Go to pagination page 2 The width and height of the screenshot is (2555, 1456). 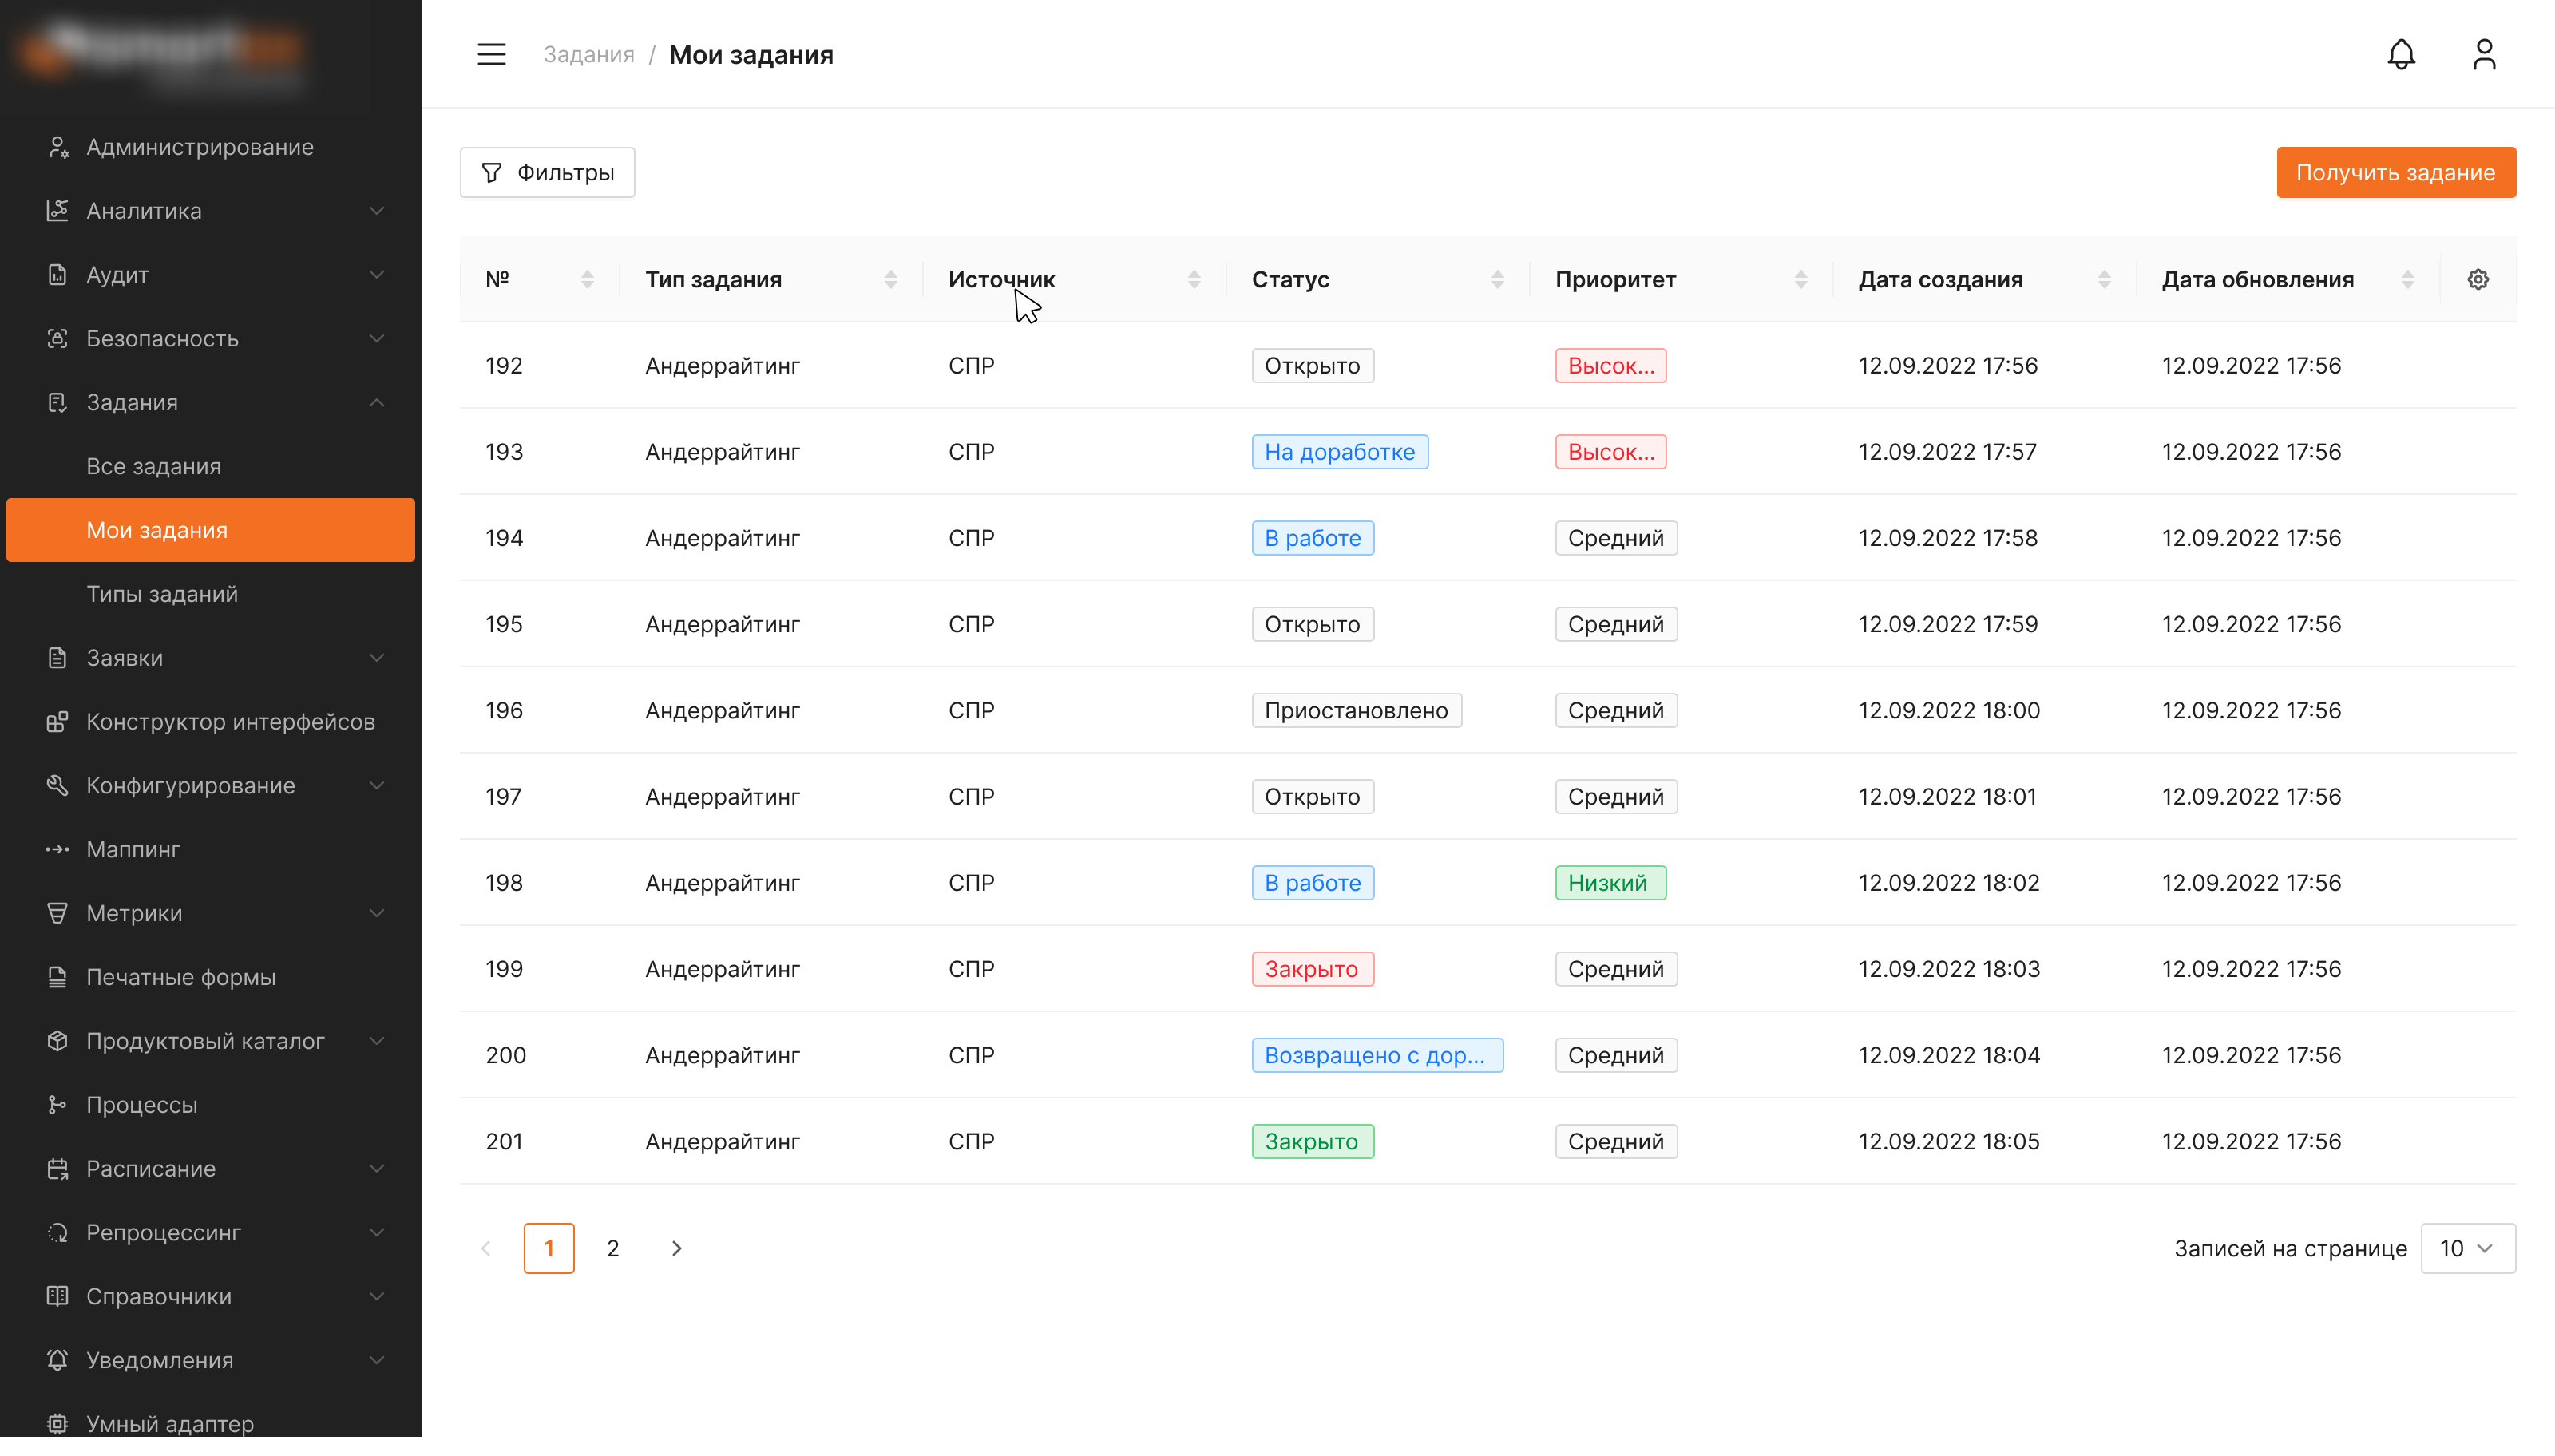(613, 1248)
